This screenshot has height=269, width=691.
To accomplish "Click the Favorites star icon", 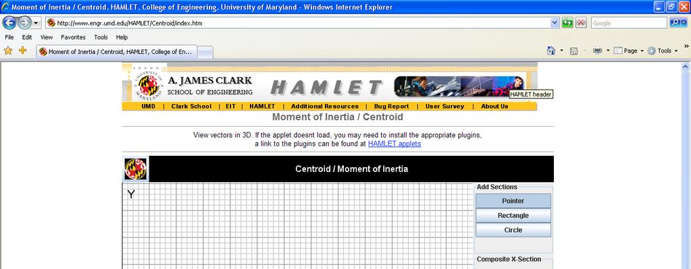I will [8, 51].
